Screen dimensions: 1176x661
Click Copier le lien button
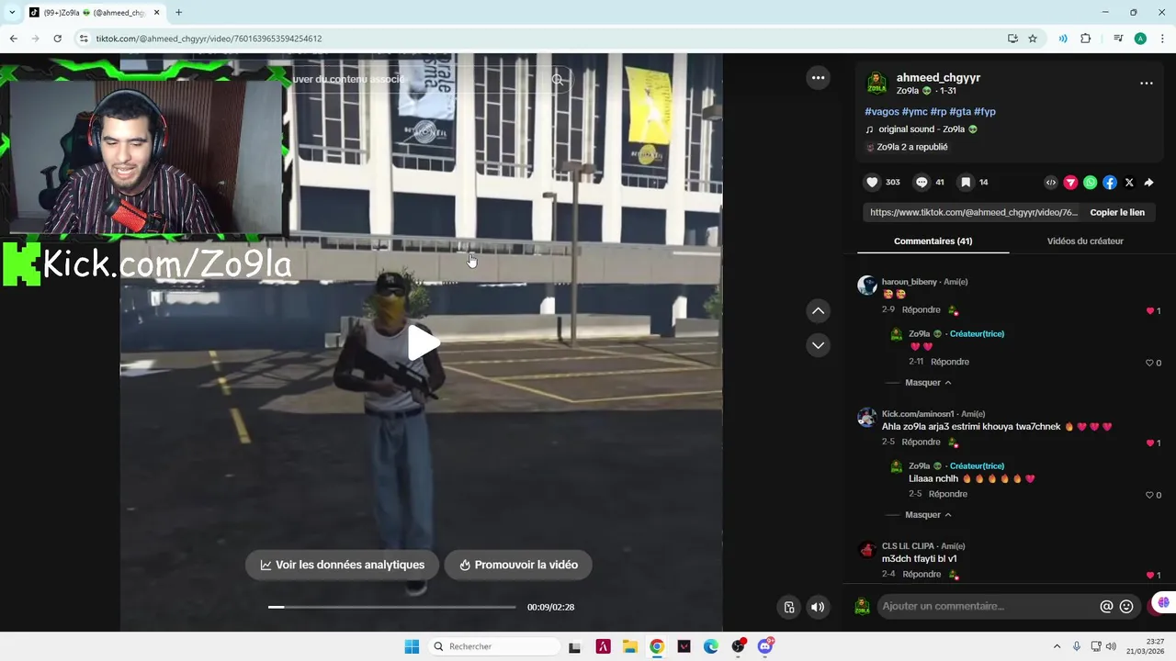pos(1117,212)
